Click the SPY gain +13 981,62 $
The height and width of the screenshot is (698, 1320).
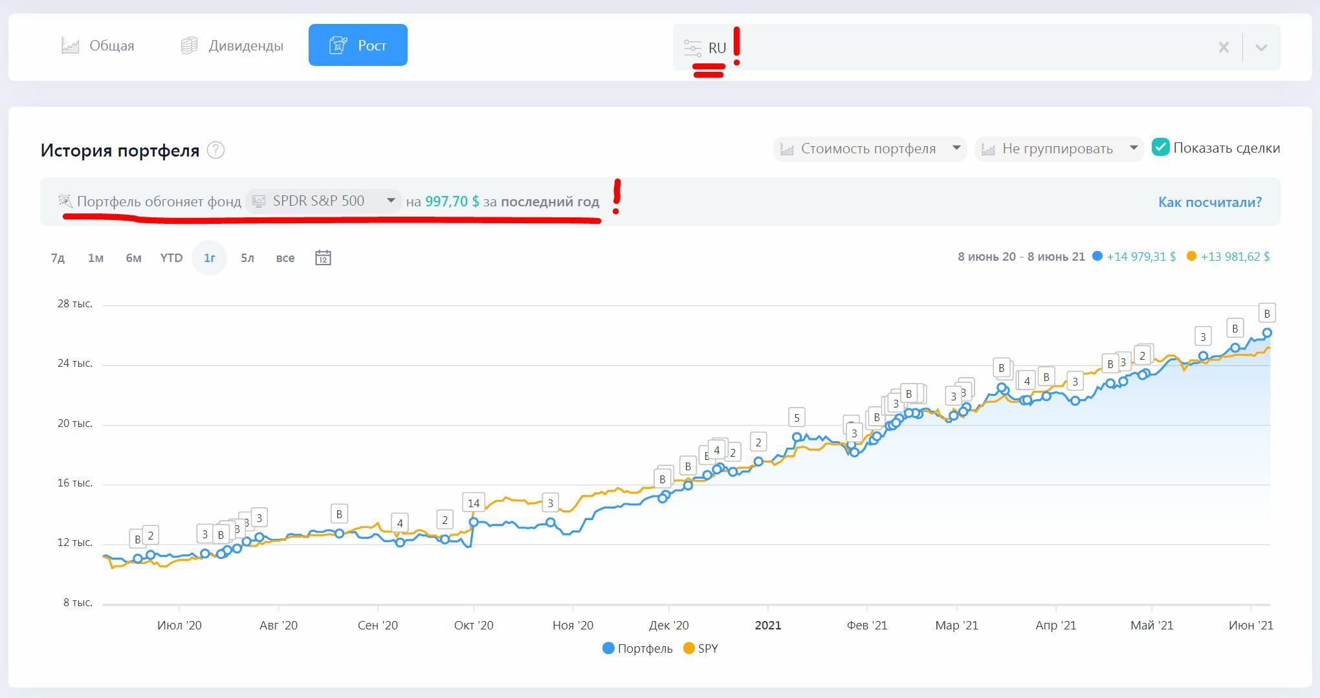(x=1235, y=256)
